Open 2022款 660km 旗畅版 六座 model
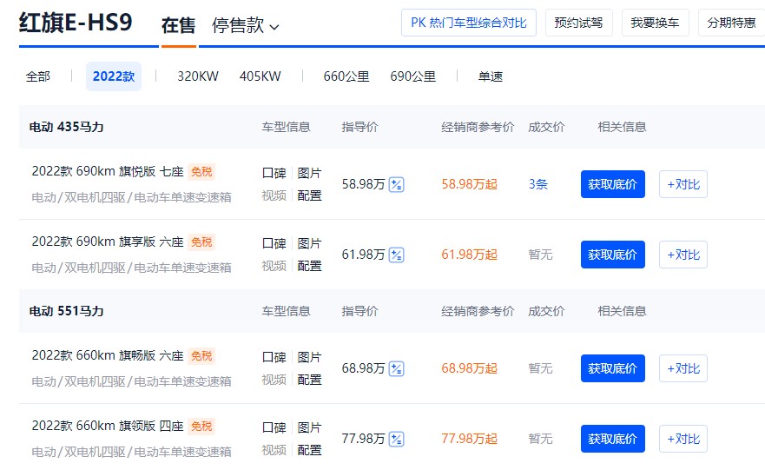Image resolution: width=765 pixels, height=470 pixels. click(x=108, y=356)
